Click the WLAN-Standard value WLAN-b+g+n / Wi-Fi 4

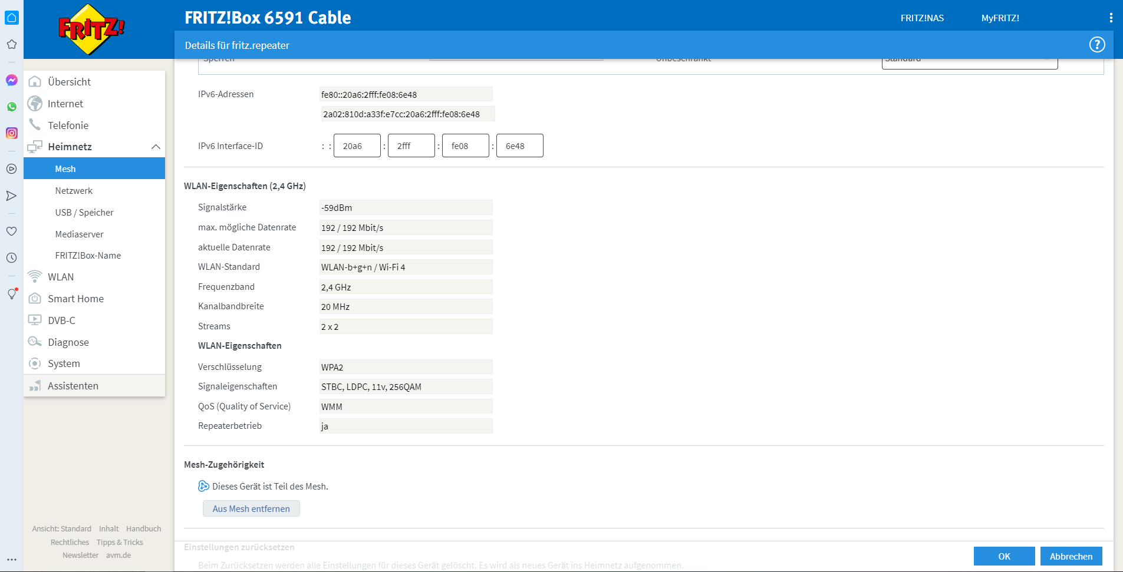(406, 267)
